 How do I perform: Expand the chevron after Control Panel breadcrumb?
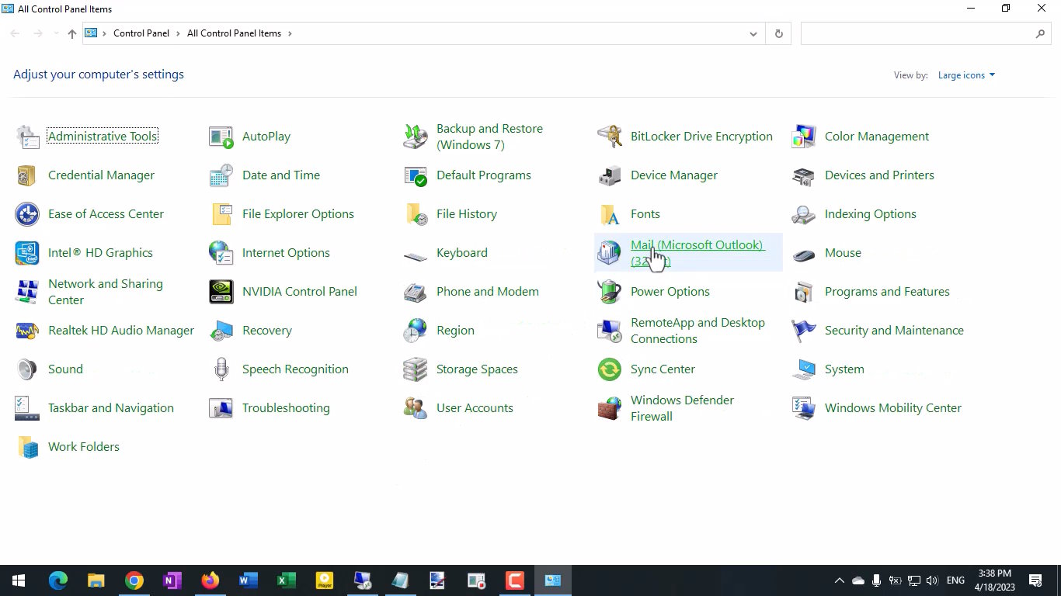(178, 33)
